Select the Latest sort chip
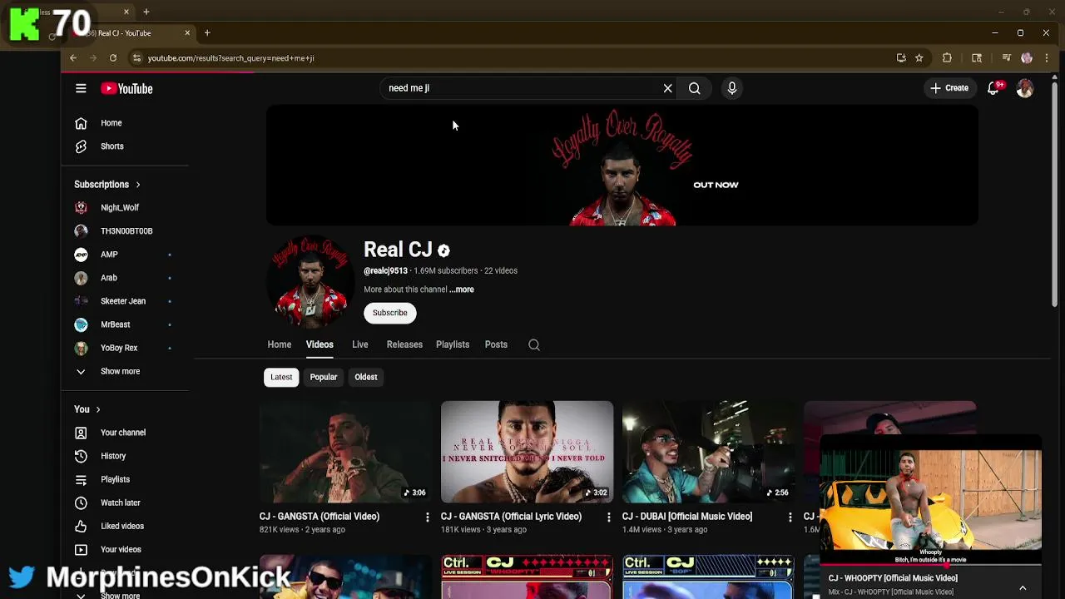Viewport: 1065px width, 599px height. click(281, 377)
